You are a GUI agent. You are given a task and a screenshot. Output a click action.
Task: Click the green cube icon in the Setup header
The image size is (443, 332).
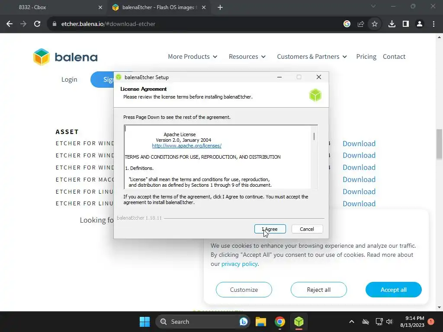coord(315,95)
